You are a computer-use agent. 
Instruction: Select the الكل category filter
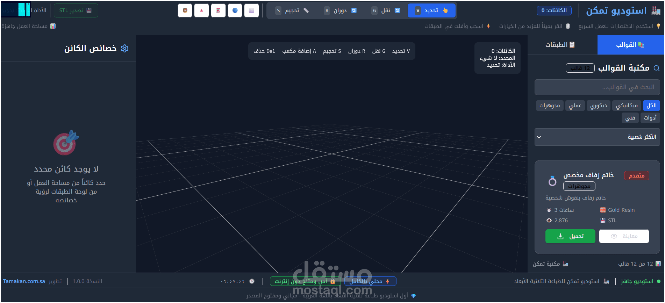tap(651, 106)
